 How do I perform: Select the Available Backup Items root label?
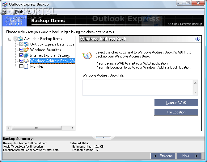pos(43,39)
